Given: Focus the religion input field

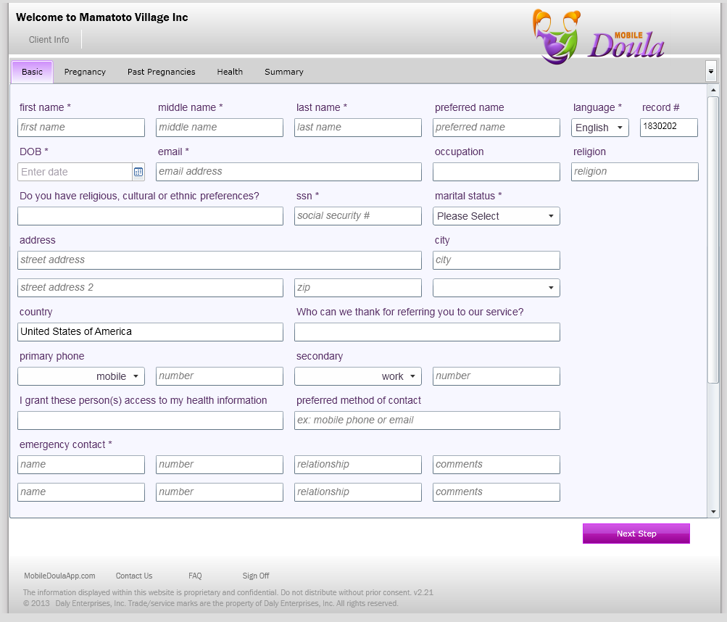Looking at the screenshot, I should 635,172.
